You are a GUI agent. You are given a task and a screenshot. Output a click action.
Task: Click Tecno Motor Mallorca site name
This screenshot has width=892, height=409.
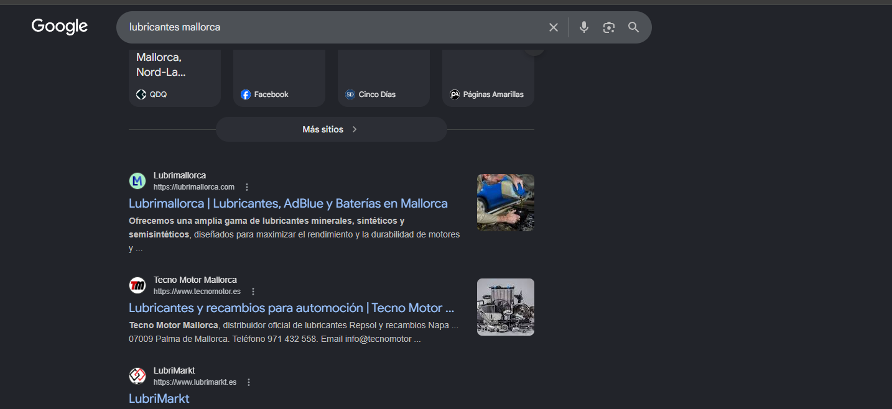coord(195,280)
